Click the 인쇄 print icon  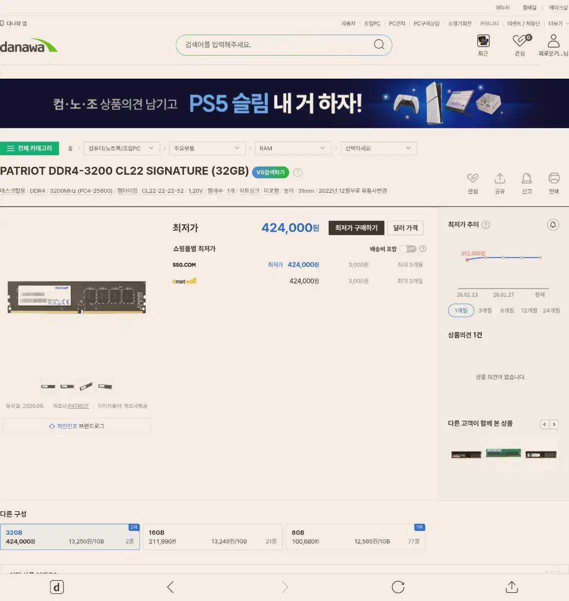pos(554,178)
